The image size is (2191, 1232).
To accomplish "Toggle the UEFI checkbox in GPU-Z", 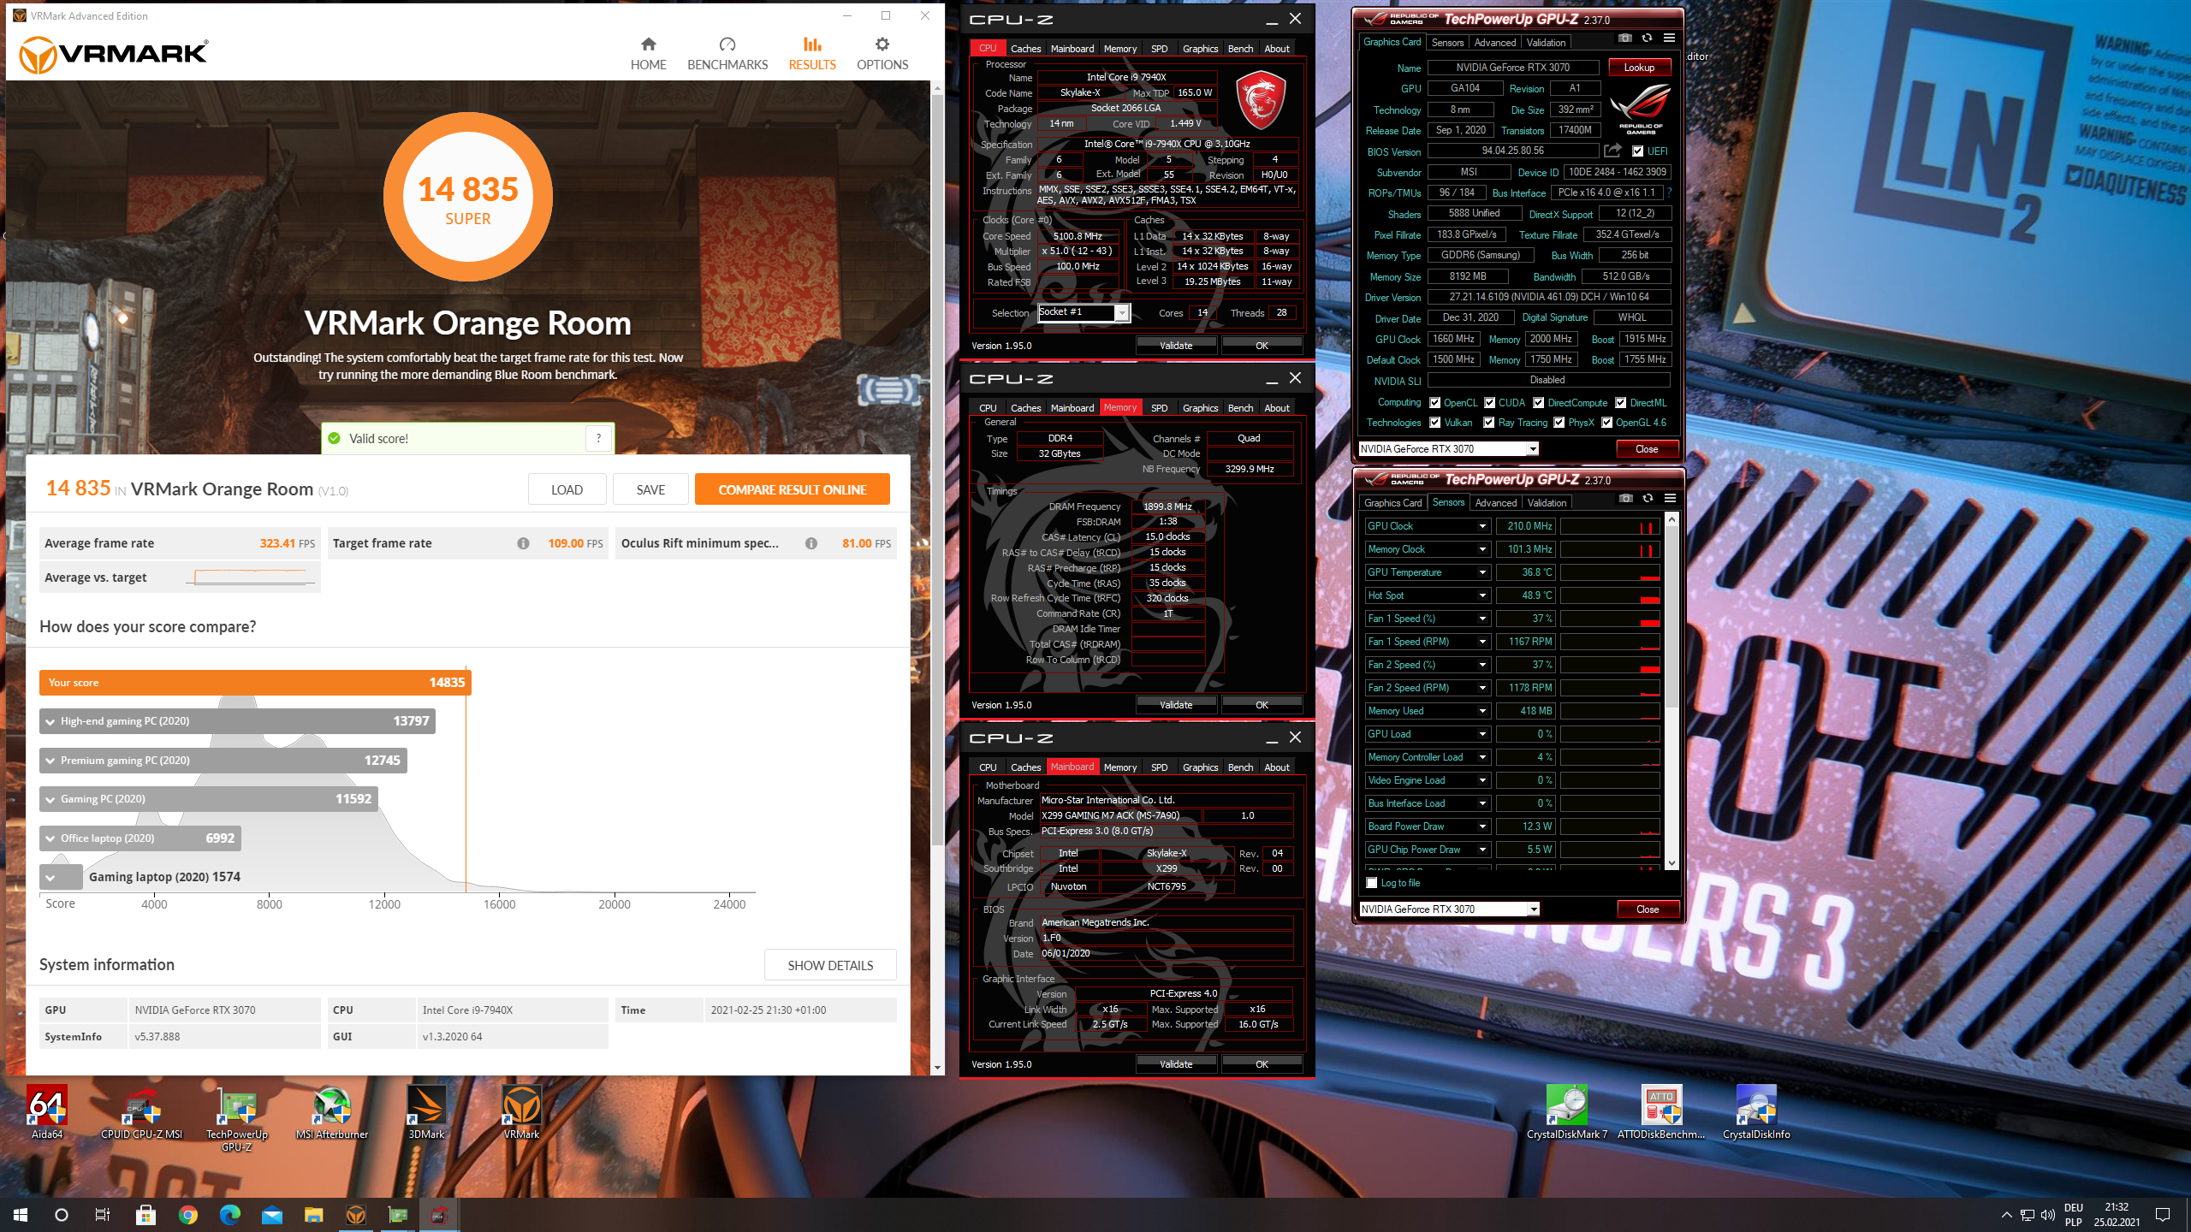I will click(x=1637, y=151).
